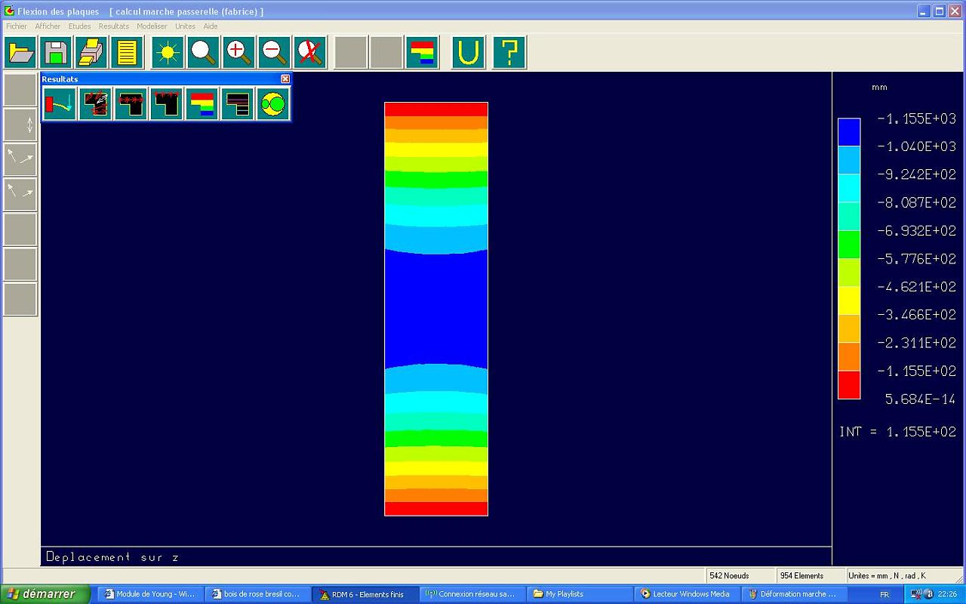
Task: Click the INT = 1.155E+02 text
Action: (898, 432)
